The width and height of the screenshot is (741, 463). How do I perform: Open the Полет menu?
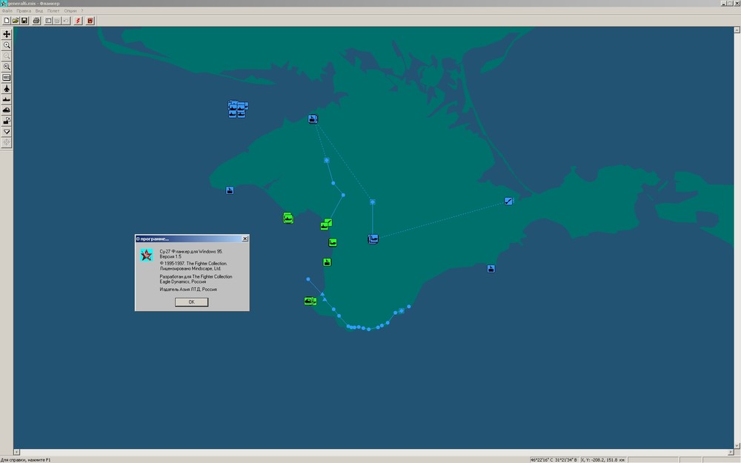(x=53, y=10)
